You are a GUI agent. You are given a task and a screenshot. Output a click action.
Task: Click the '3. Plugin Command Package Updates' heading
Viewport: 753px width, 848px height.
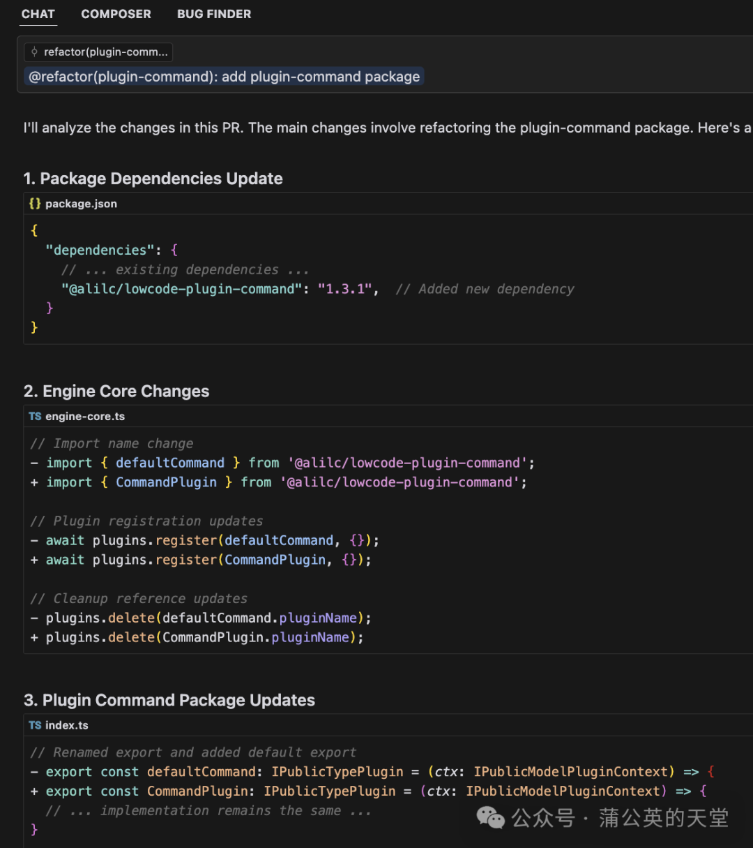[169, 701]
